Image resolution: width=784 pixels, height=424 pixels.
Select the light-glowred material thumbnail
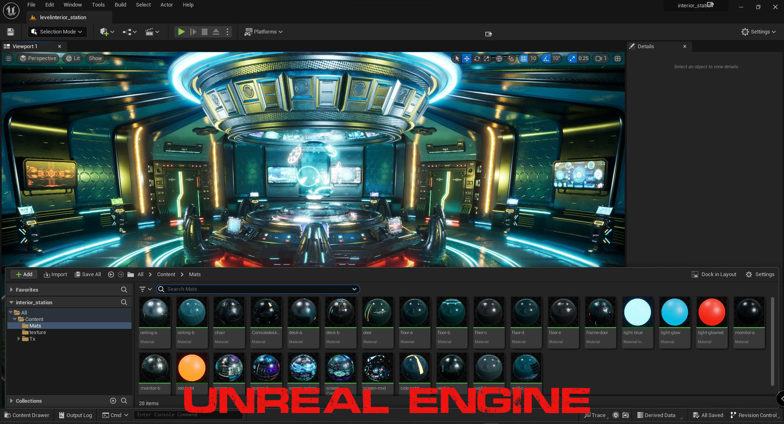(712, 323)
